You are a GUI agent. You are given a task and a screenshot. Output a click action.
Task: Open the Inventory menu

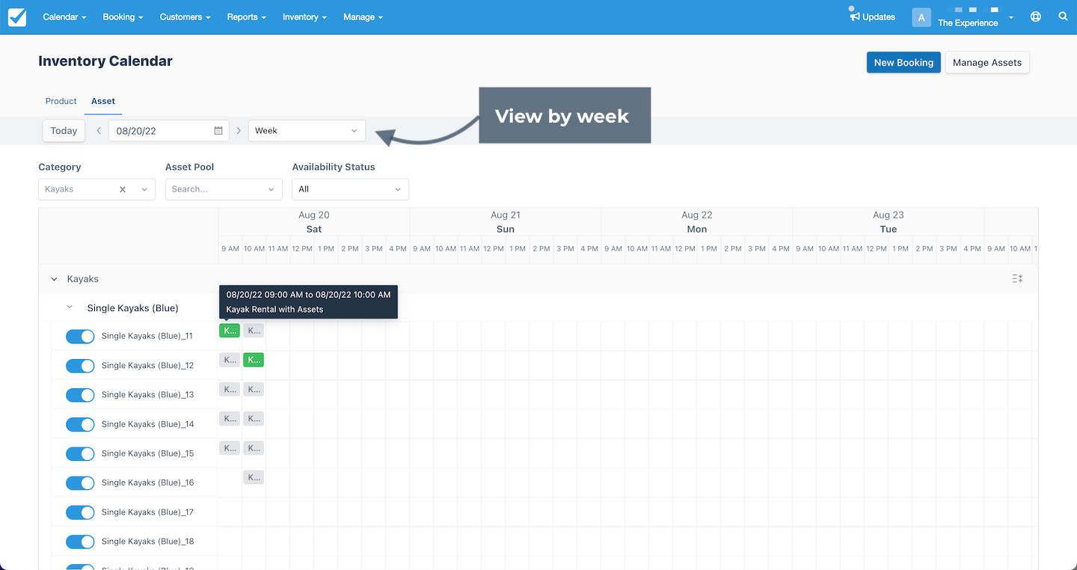pos(304,16)
